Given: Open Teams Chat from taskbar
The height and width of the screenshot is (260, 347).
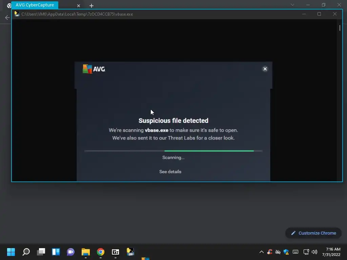Looking at the screenshot, I should [70, 252].
